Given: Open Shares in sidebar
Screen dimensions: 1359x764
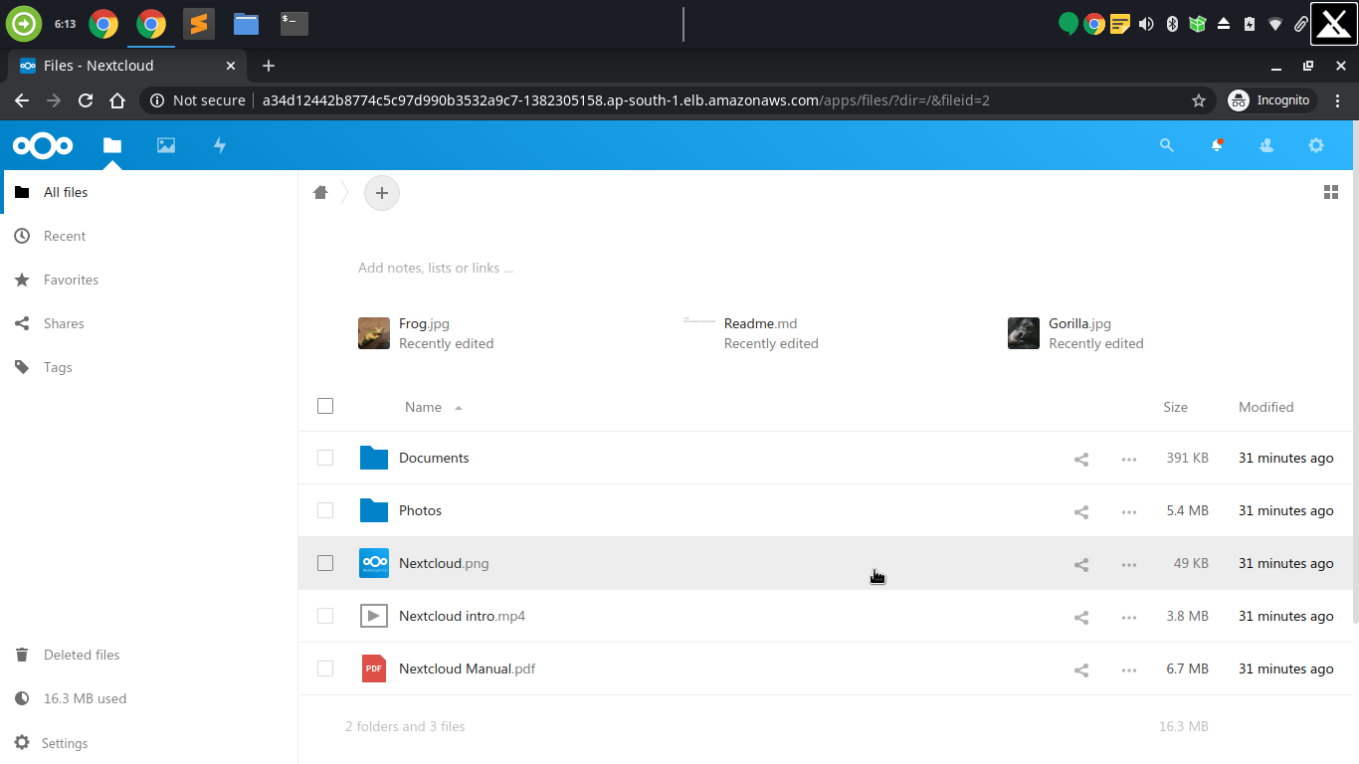Looking at the screenshot, I should 149,323.
